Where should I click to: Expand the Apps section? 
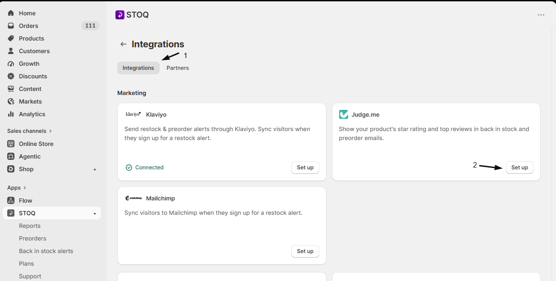point(17,188)
